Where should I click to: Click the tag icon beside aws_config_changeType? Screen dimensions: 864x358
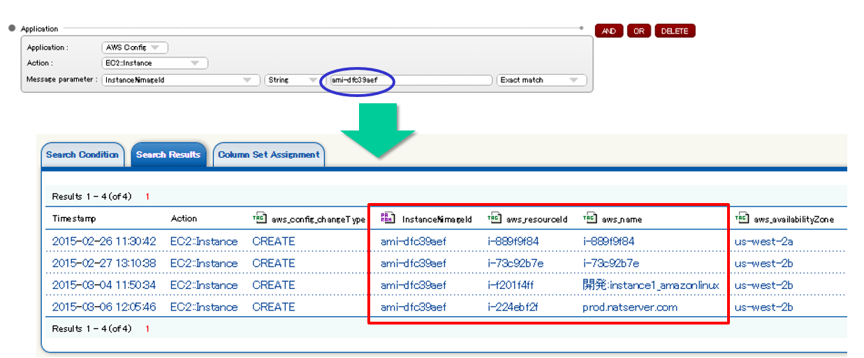pos(259,218)
